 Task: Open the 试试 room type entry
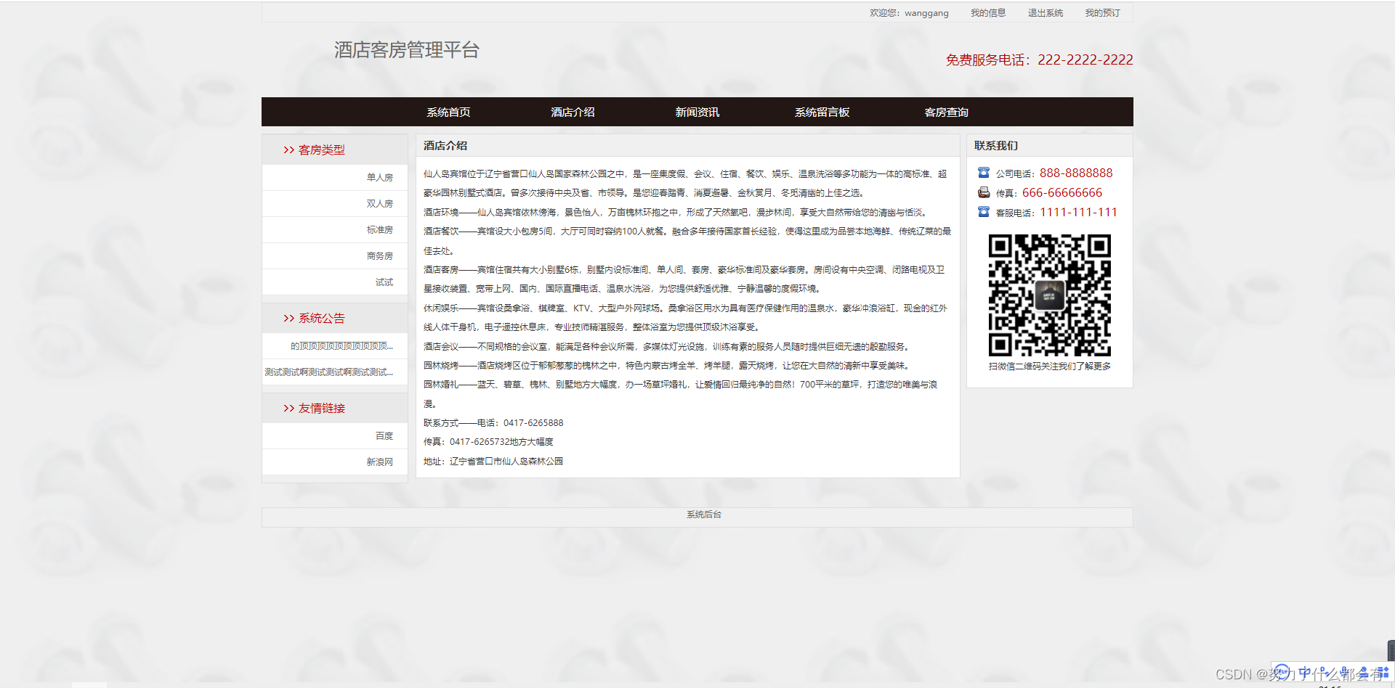coord(384,282)
